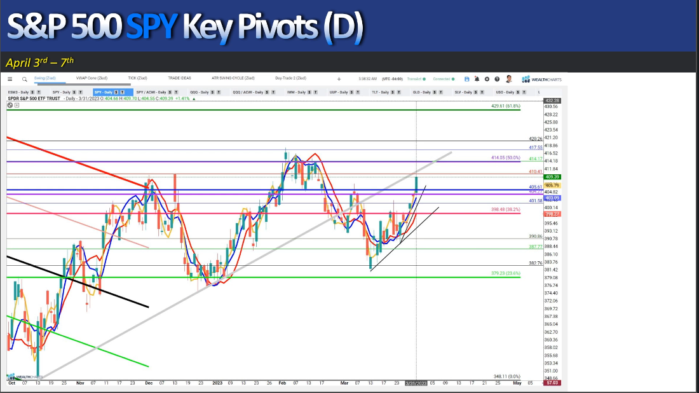Click the green 409.39 current price label
This screenshot has width=699, height=393.
(552, 177)
